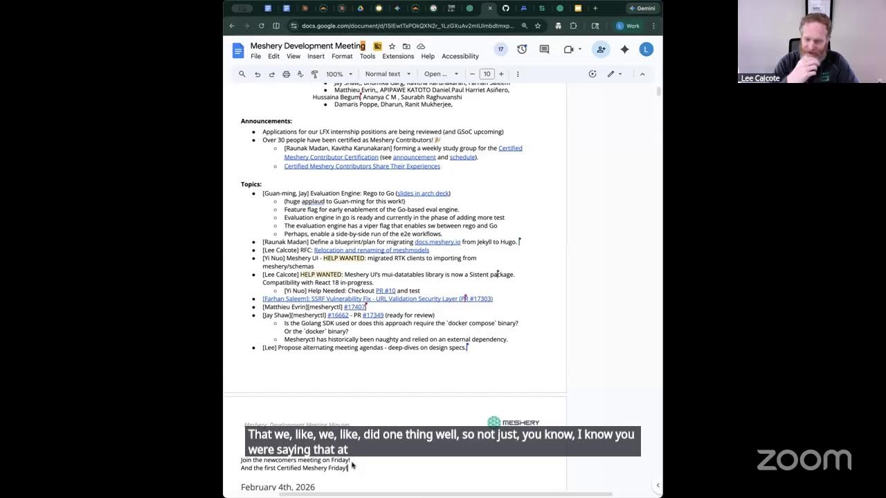Viewport: 886px width, 498px height.
Task: Open the Work profile chip
Action: click(x=629, y=26)
